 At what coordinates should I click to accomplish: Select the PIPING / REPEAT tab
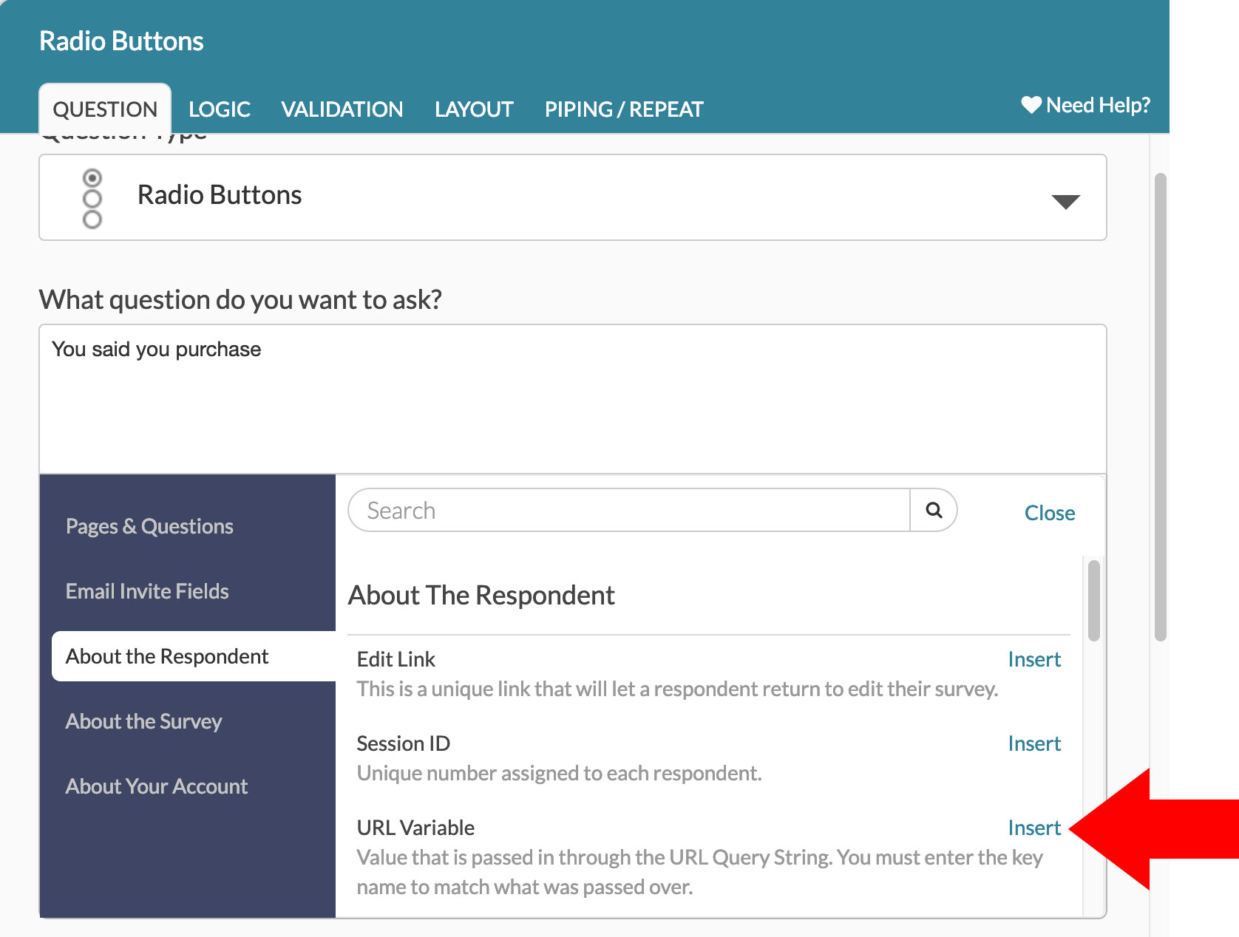tap(624, 109)
